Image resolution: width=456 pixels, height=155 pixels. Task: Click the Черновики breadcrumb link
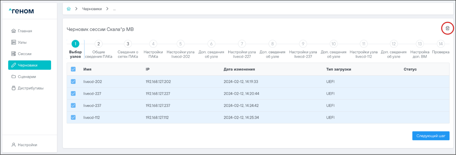click(x=92, y=9)
